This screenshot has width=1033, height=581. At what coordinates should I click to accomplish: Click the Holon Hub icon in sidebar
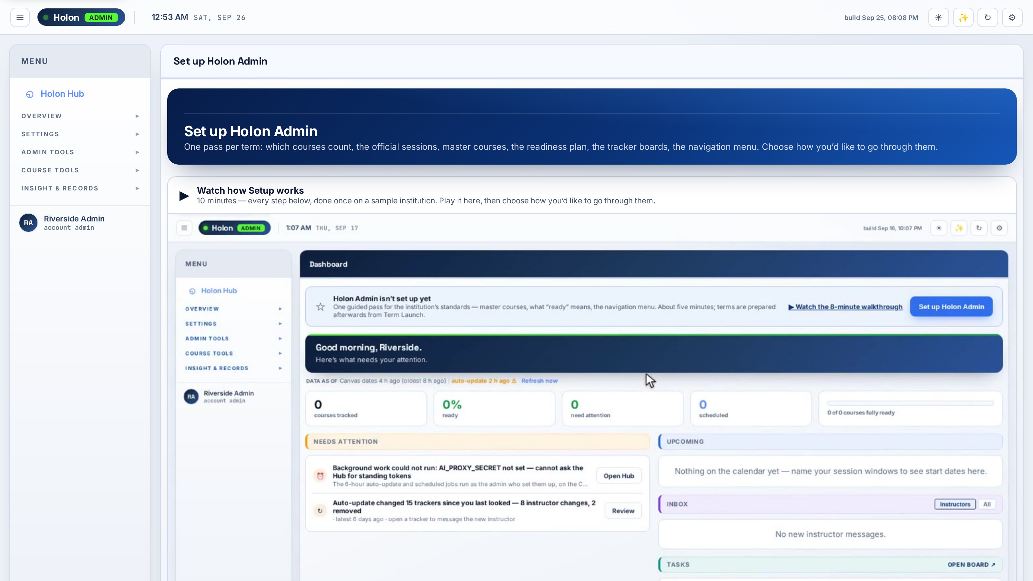pos(30,94)
